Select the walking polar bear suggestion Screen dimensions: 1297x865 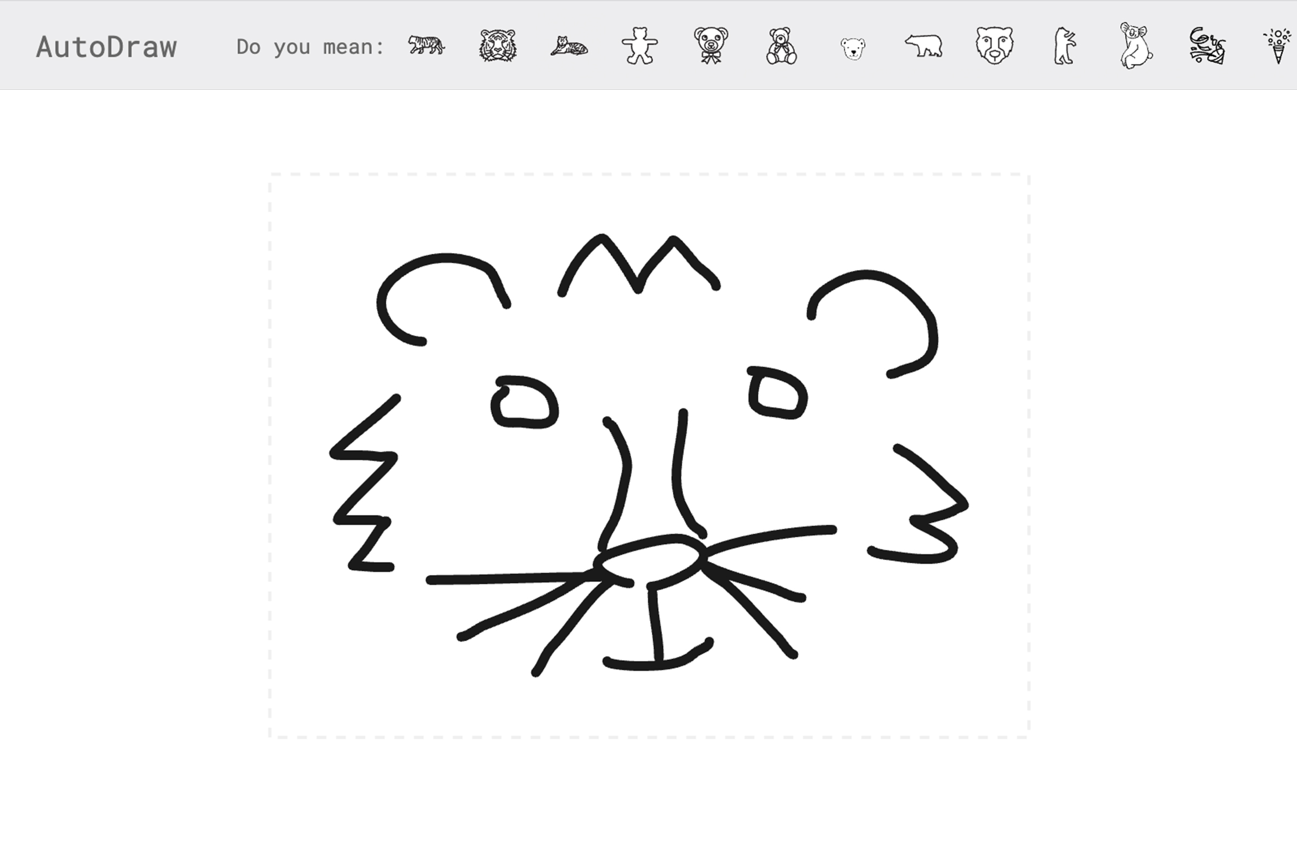924,45
